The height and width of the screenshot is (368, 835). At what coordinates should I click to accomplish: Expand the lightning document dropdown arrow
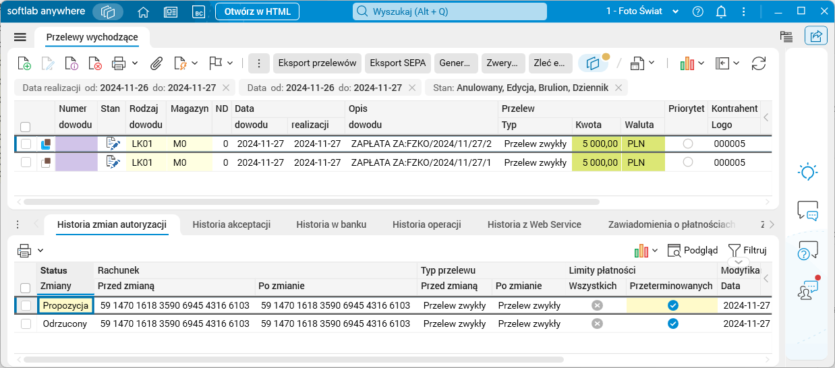tap(195, 63)
